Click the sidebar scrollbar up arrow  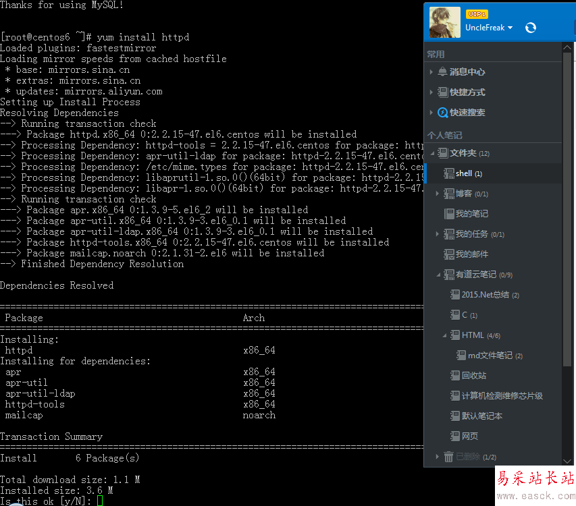pos(567,47)
